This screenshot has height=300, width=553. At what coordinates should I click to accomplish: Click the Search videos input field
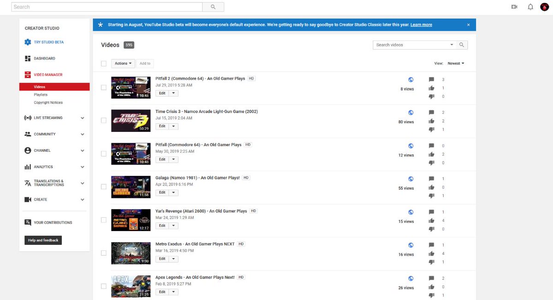click(410, 45)
